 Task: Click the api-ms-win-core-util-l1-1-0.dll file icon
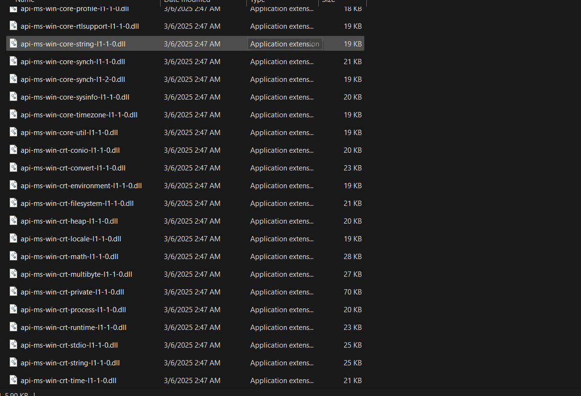coord(13,132)
